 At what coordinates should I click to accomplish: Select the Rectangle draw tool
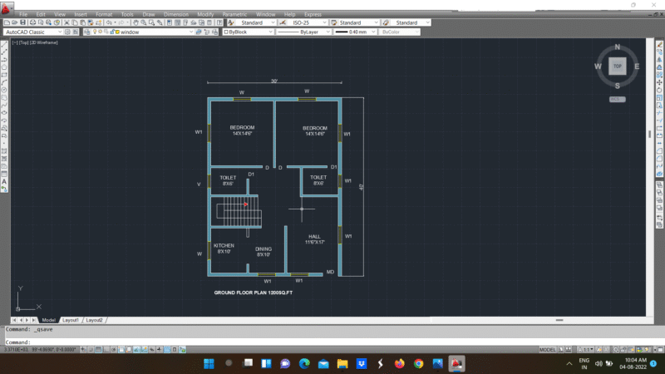click(4, 75)
